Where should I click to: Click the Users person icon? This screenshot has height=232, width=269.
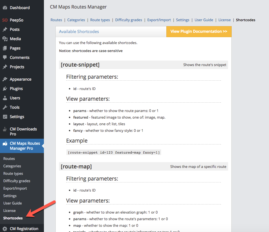pyautogui.click(x=5, y=98)
